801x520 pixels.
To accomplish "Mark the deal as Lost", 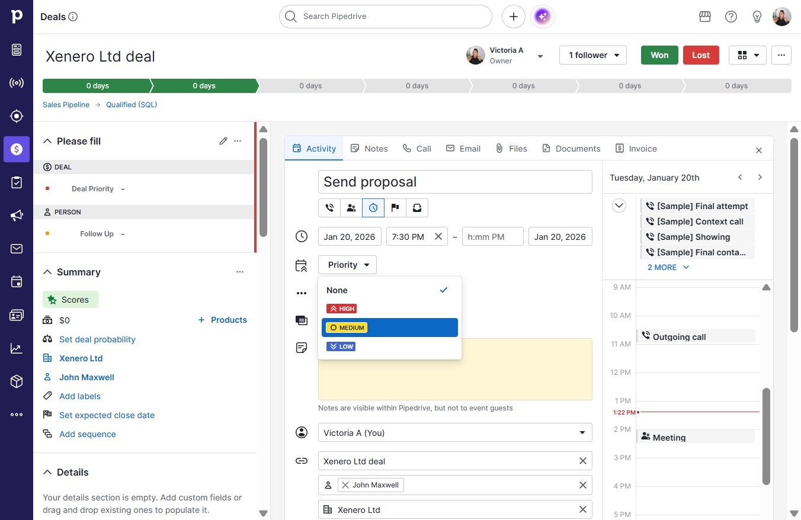I will (701, 55).
